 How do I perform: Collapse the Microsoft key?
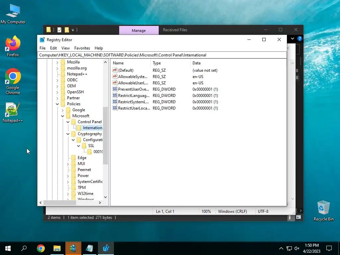click(x=63, y=116)
